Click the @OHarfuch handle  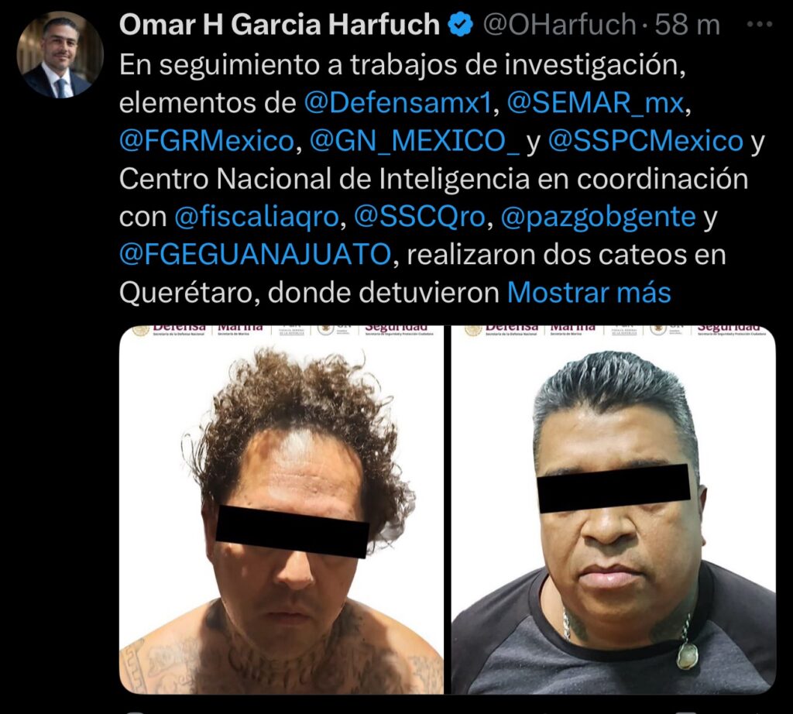click(559, 25)
